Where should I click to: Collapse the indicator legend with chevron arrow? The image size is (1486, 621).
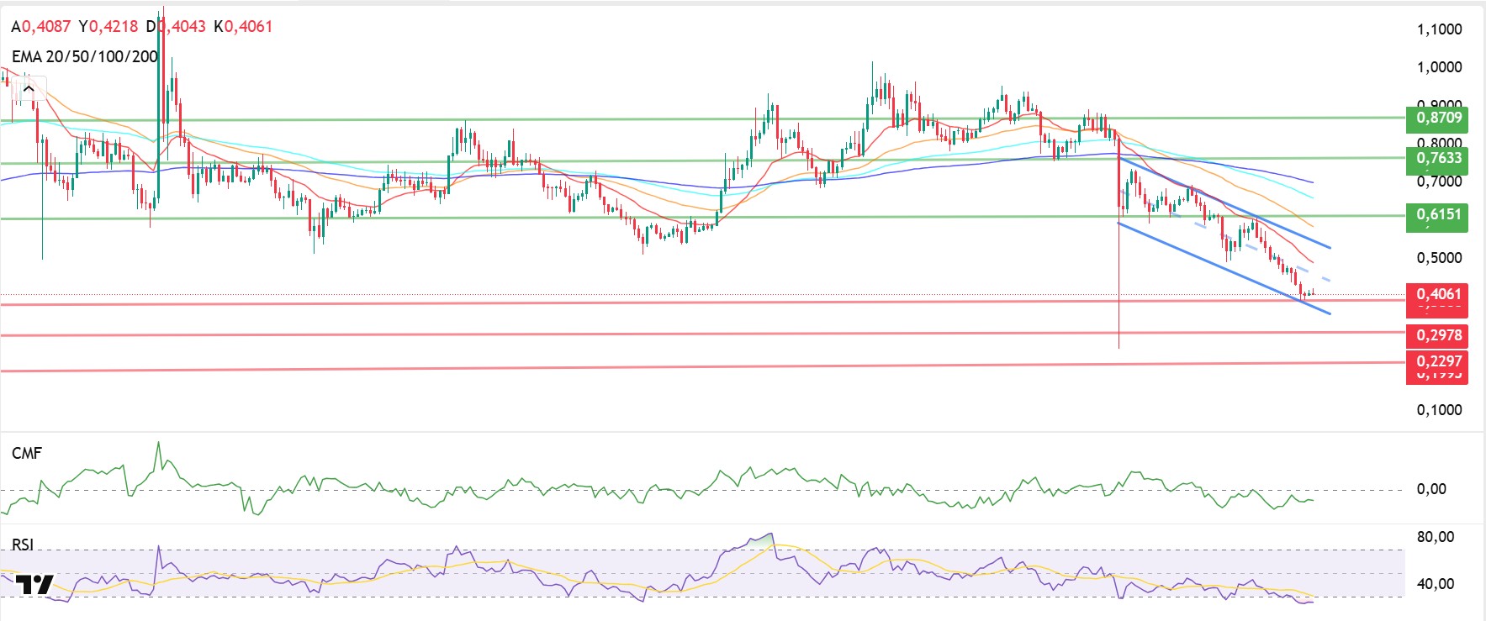[x=29, y=88]
